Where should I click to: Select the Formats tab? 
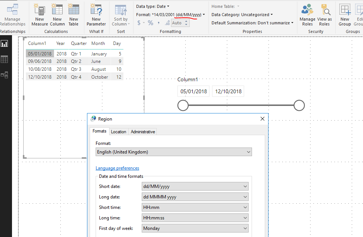(99, 131)
